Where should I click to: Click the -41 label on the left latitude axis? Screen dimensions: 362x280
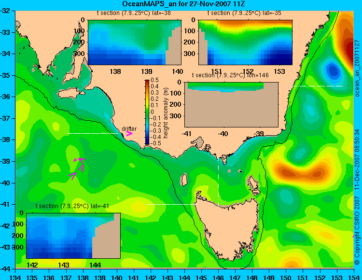point(5,205)
